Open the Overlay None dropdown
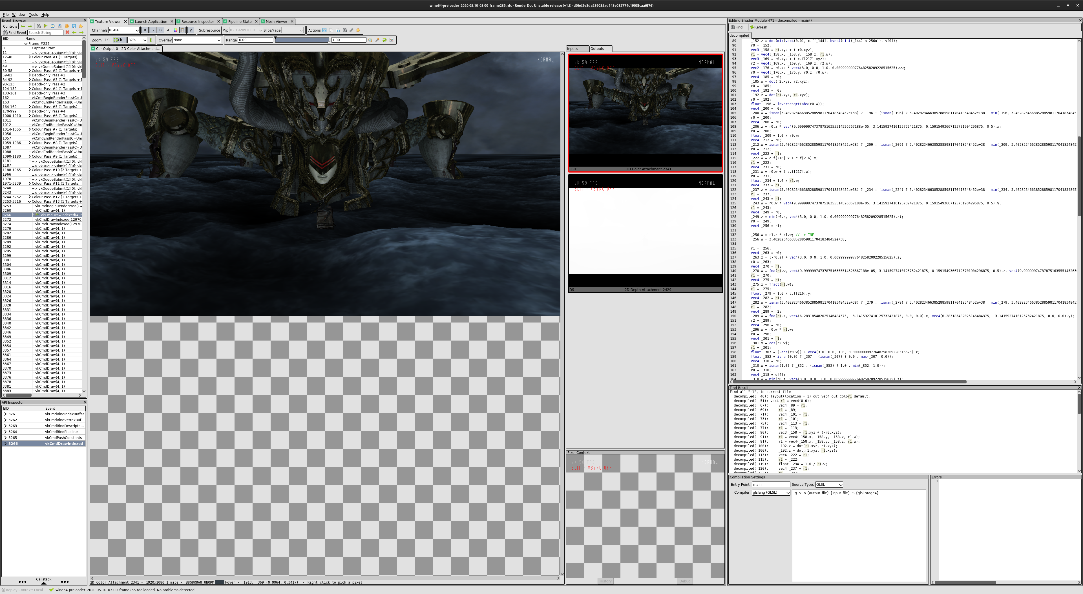The image size is (1083, 594). (196, 40)
